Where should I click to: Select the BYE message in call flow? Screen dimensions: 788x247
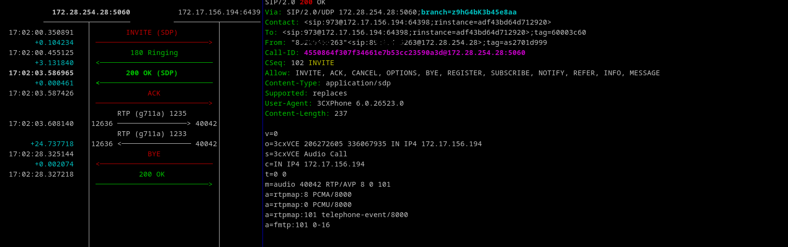point(154,154)
